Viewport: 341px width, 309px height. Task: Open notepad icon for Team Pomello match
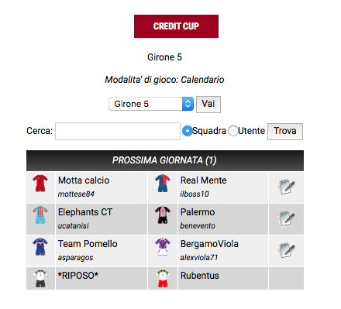pos(286,251)
